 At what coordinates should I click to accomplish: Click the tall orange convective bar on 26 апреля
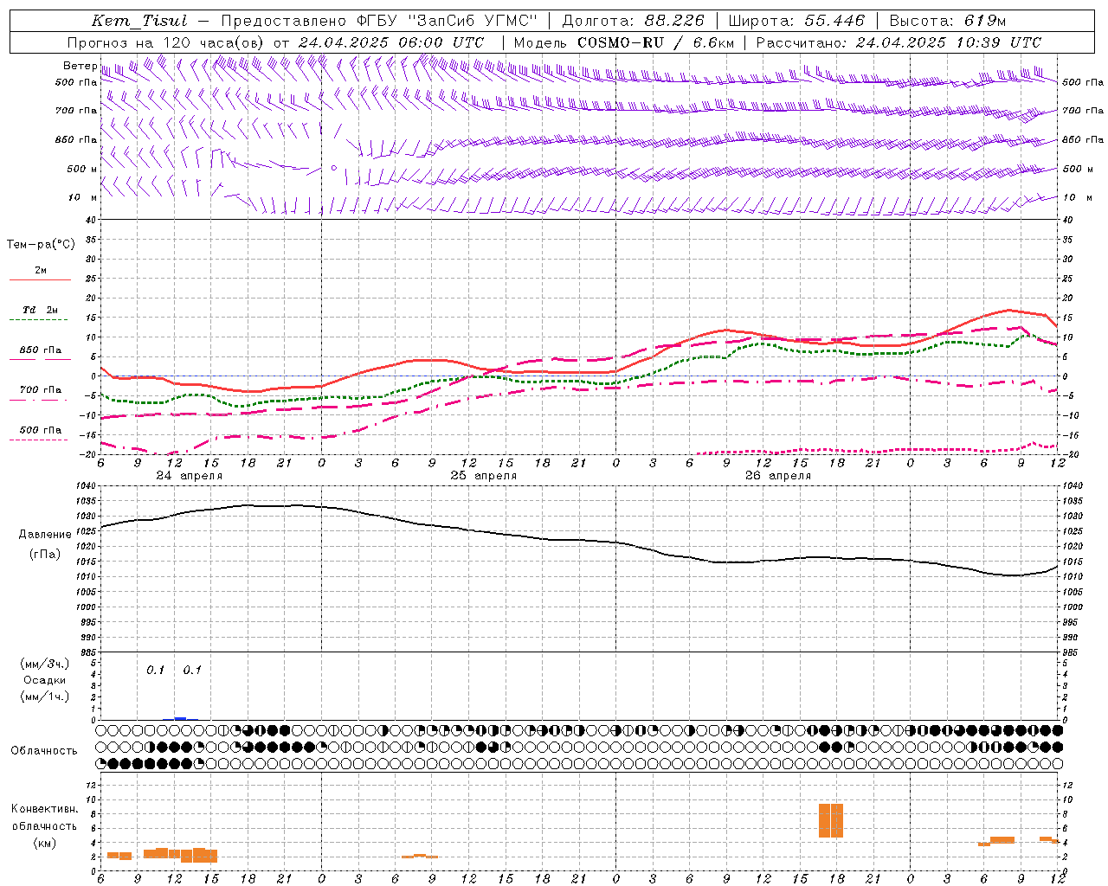(x=831, y=820)
